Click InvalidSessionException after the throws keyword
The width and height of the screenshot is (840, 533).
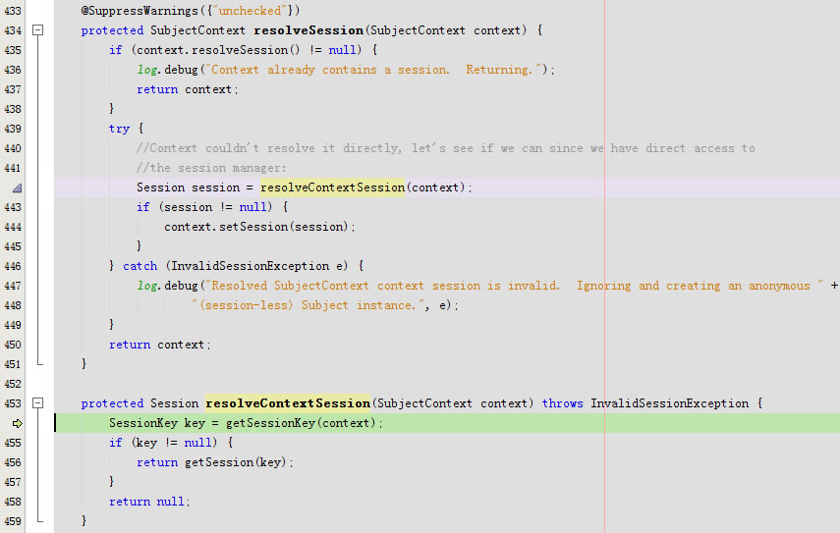pyautogui.click(x=670, y=403)
